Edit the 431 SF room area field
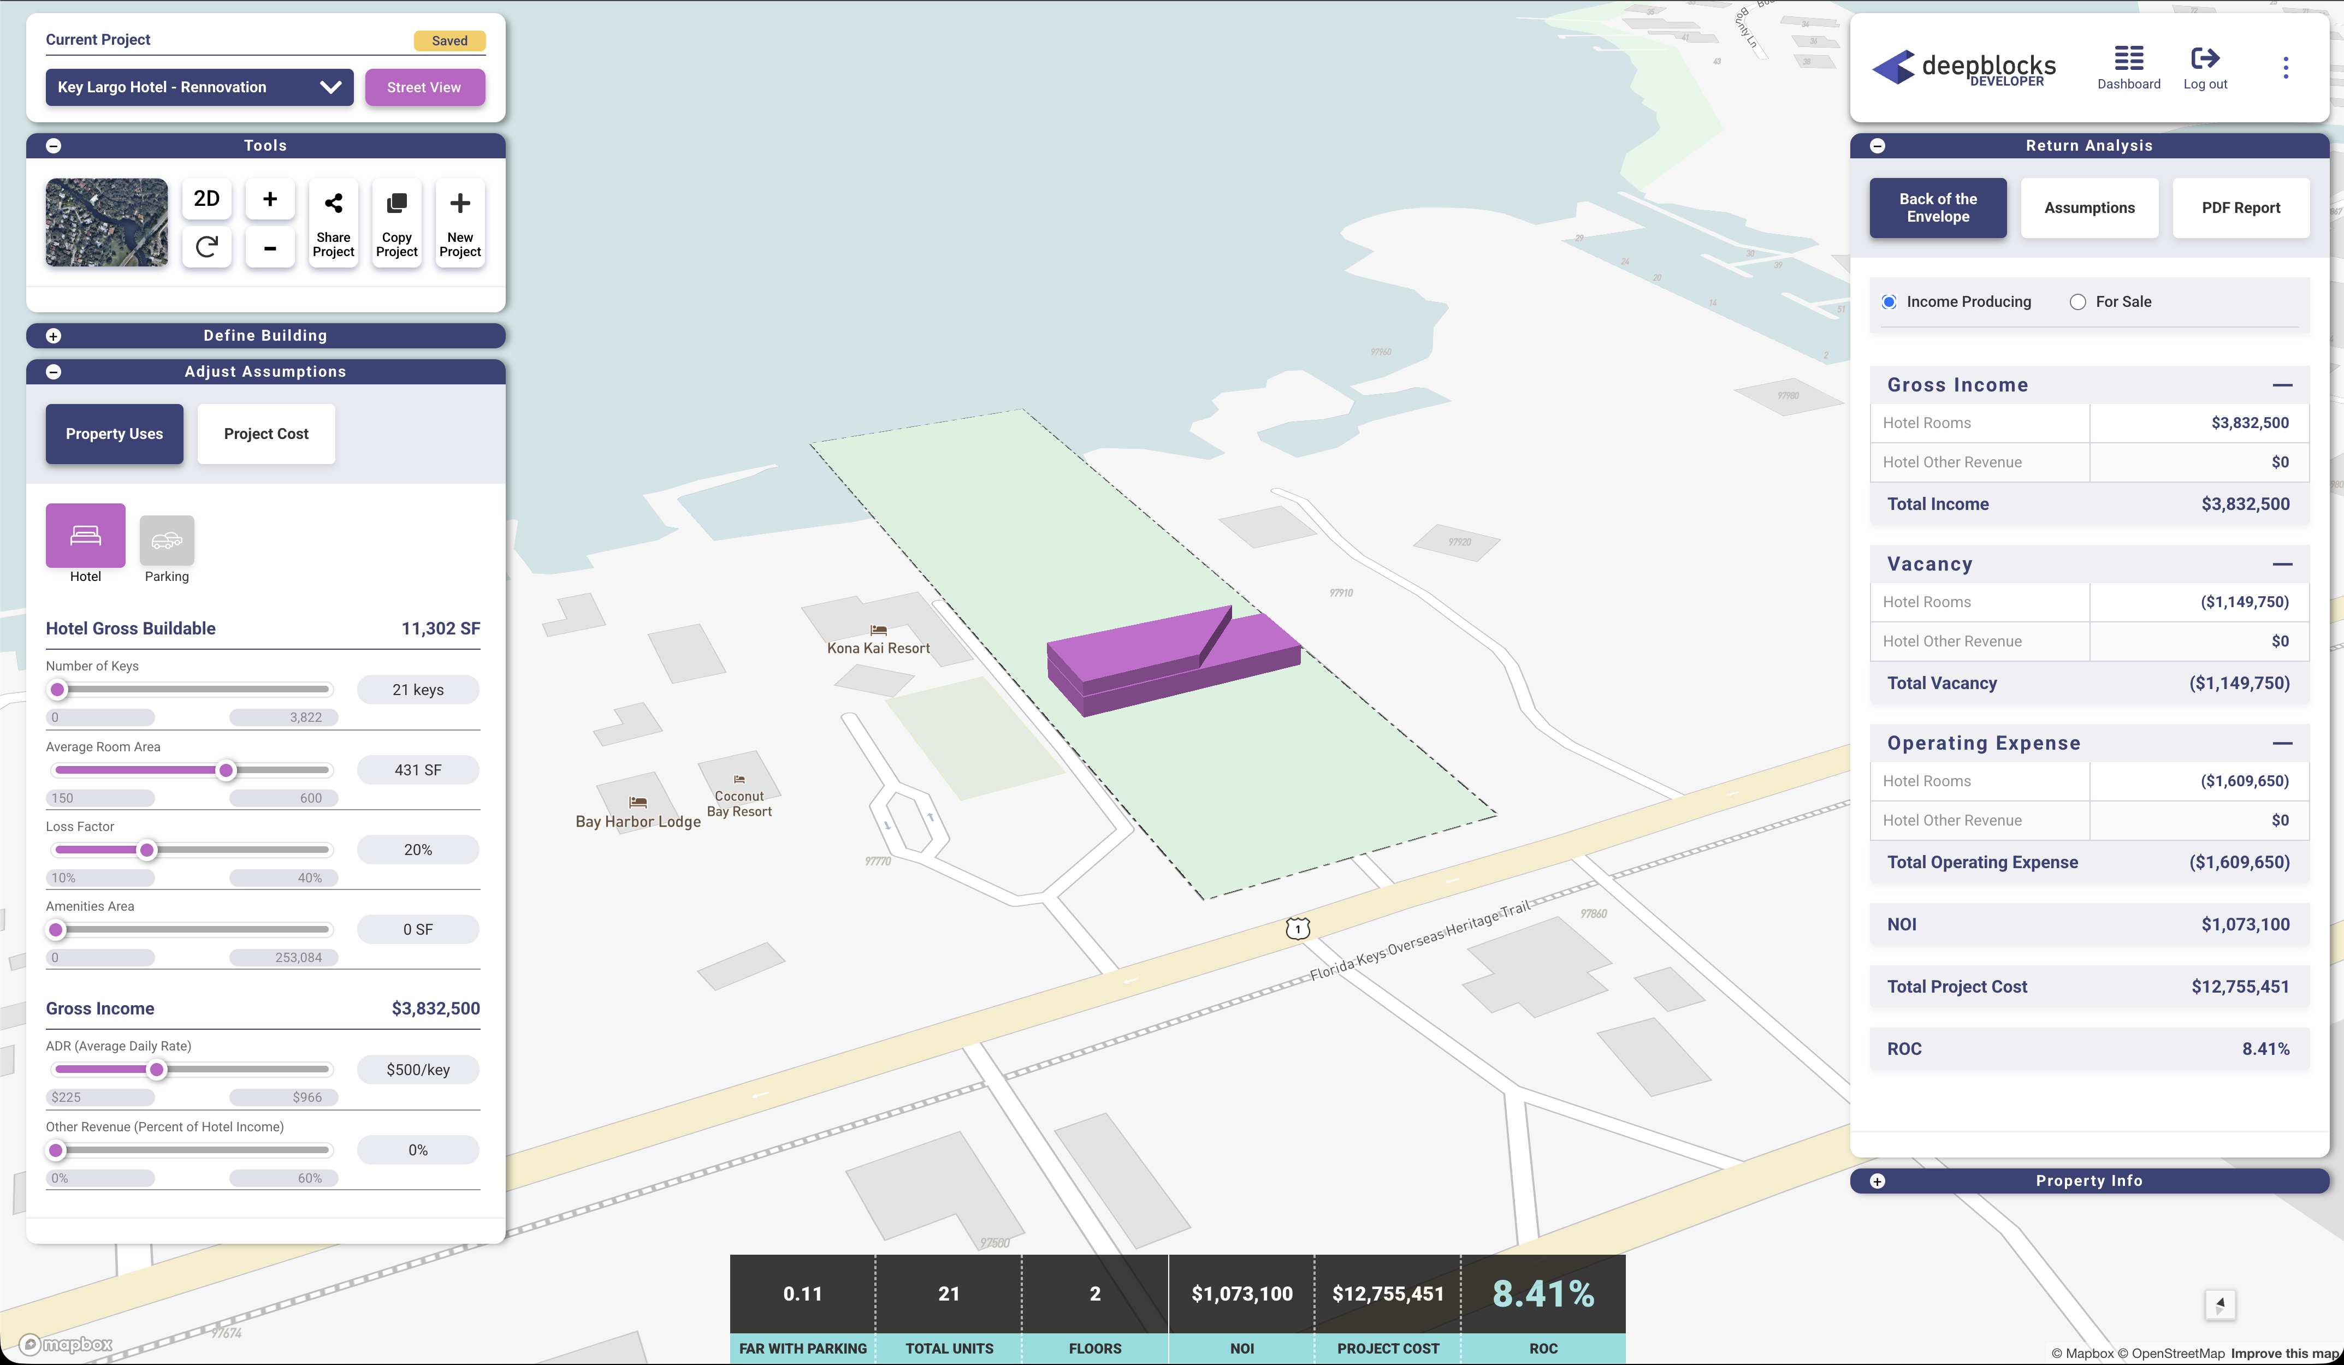 tap(418, 770)
